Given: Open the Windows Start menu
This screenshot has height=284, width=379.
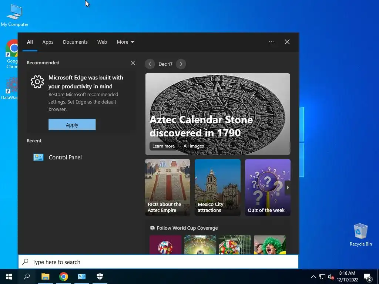Looking at the screenshot, I should pos(9,277).
